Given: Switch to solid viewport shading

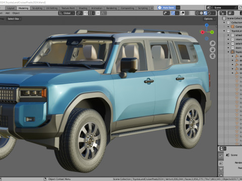Looking at the screenshot, I should 201,13.
